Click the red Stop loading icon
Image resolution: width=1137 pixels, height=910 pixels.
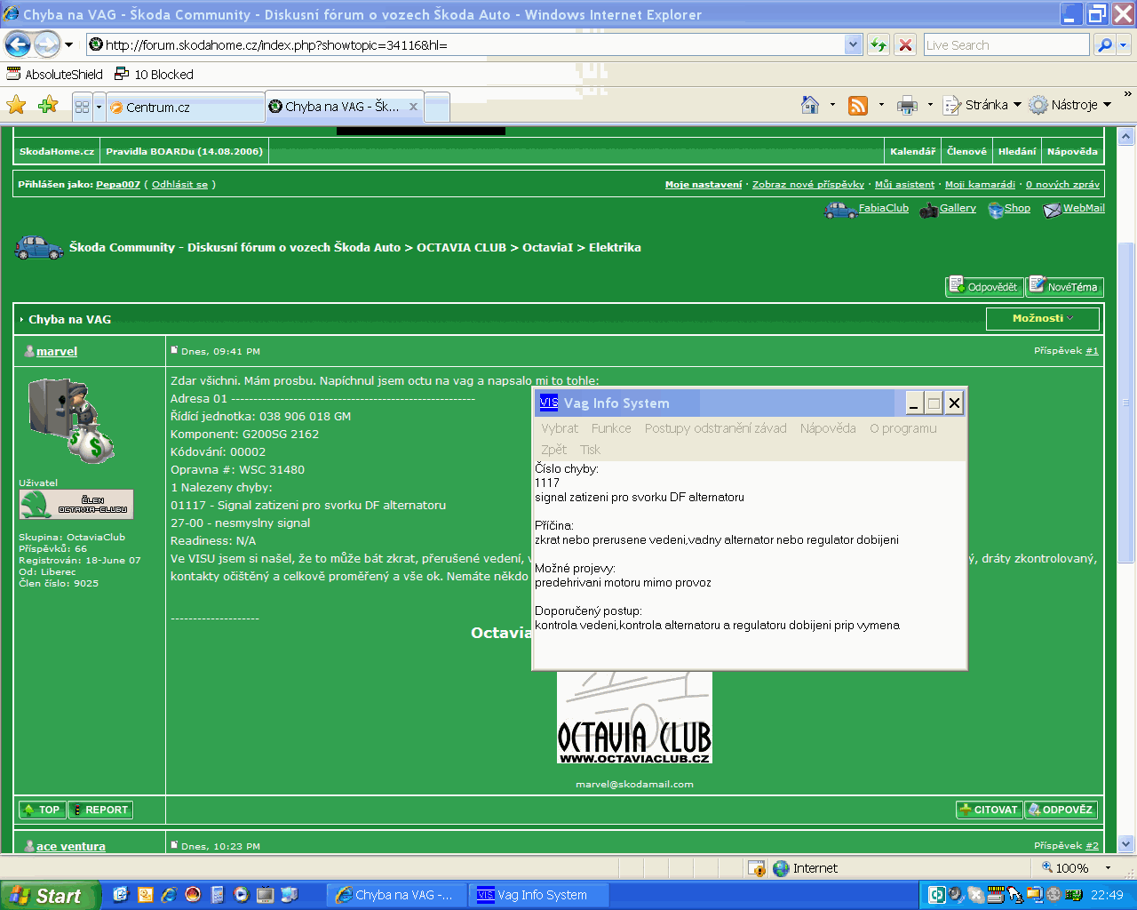click(905, 44)
